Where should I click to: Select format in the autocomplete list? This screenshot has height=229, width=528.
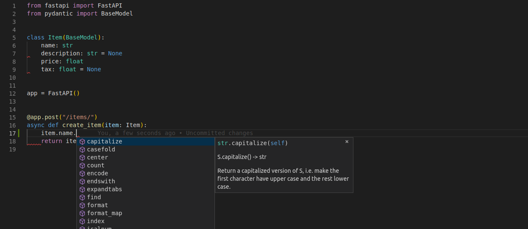point(97,206)
